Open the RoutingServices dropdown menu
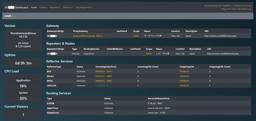 coord(84,7)
